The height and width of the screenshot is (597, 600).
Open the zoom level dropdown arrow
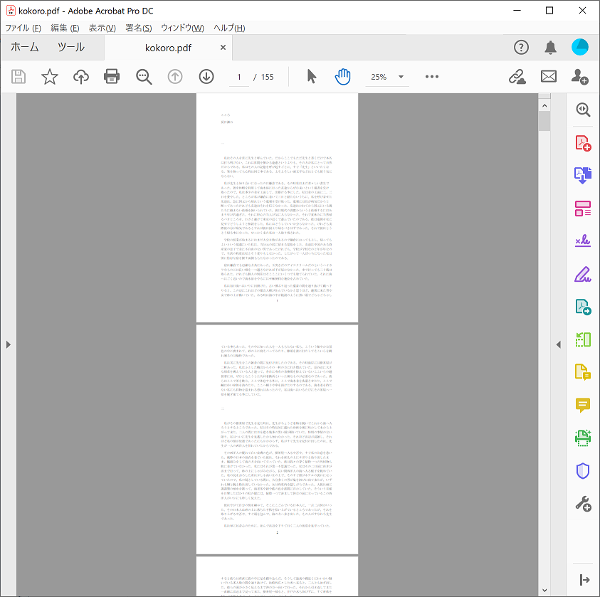[401, 77]
